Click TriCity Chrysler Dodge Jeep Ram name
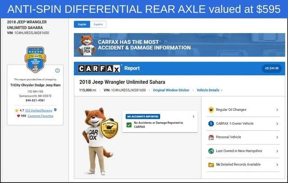The height and width of the screenshot is (183, 288). [35, 85]
